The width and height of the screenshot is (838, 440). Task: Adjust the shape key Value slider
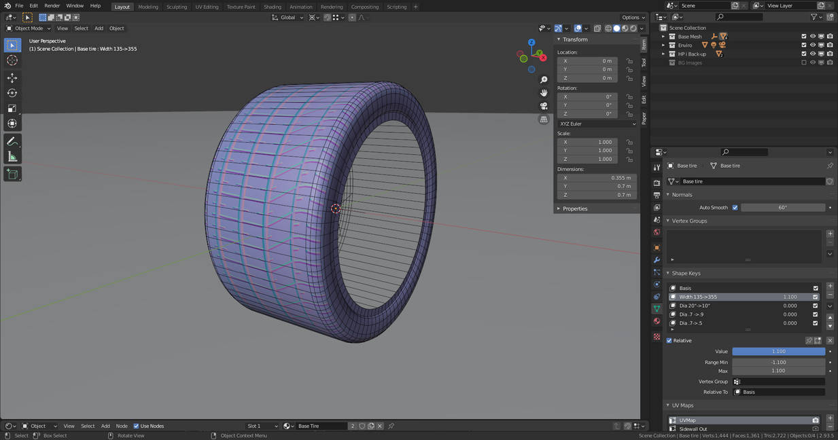(778, 352)
